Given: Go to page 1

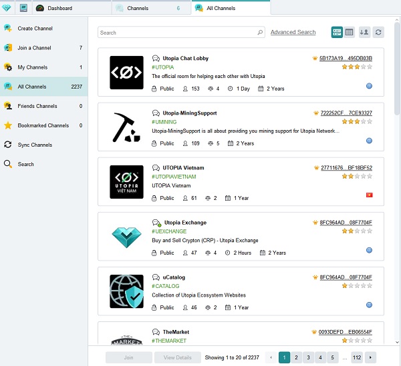Looking at the screenshot, I should [x=284, y=357].
